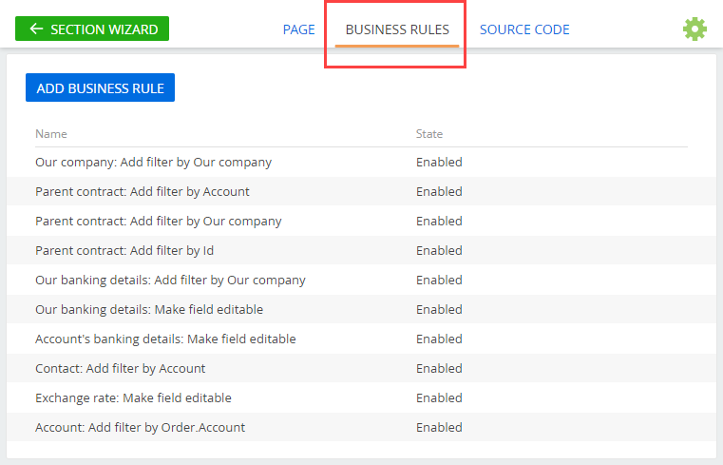Select the BUSINESS RULES tab
This screenshot has width=723, height=465.
pyautogui.click(x=397, y=29)
